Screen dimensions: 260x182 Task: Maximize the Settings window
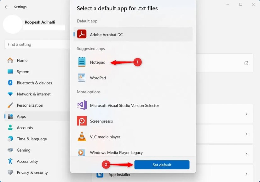pos(240,4)
